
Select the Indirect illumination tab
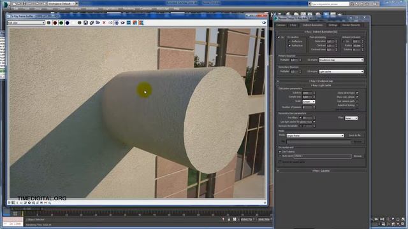(312, 25)
